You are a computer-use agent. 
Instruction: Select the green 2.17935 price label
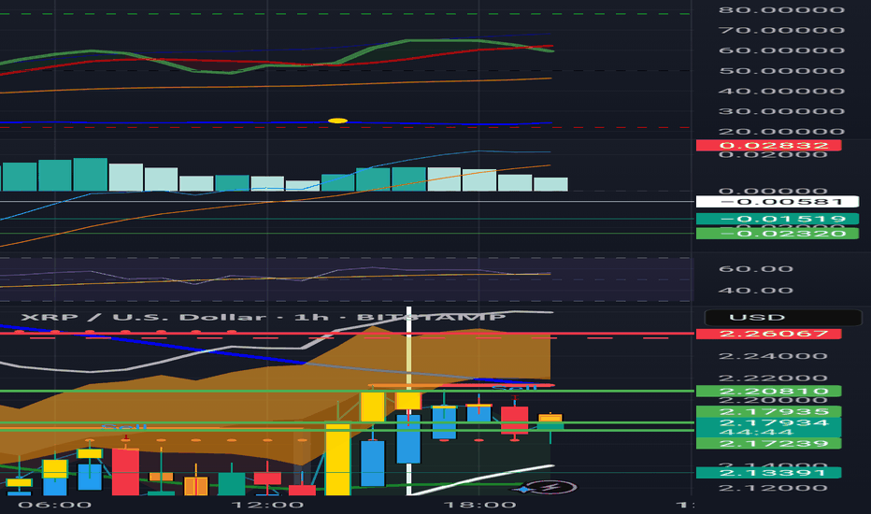coord(768,412)
